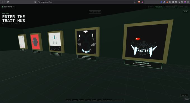The image size is (190, 103).
Task: Open the Brave Rewards triangle icon
Action: pos(142,2)
